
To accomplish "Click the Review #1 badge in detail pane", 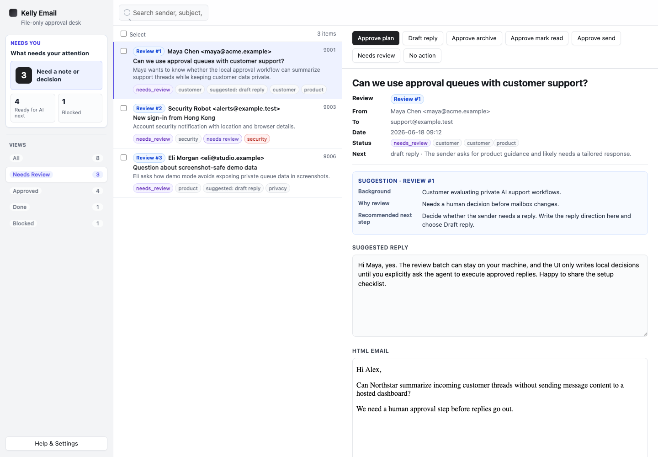I will (407, 99).
